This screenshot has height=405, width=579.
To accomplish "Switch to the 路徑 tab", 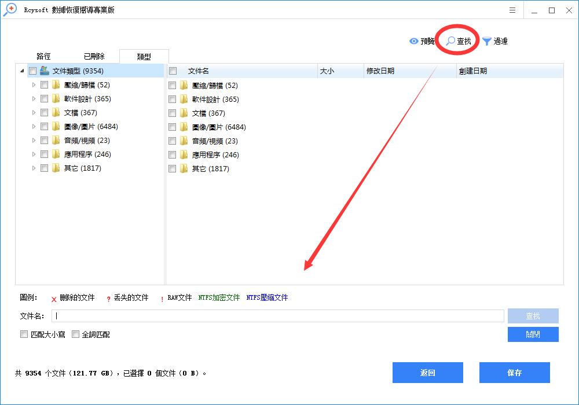I will [43, 56].
